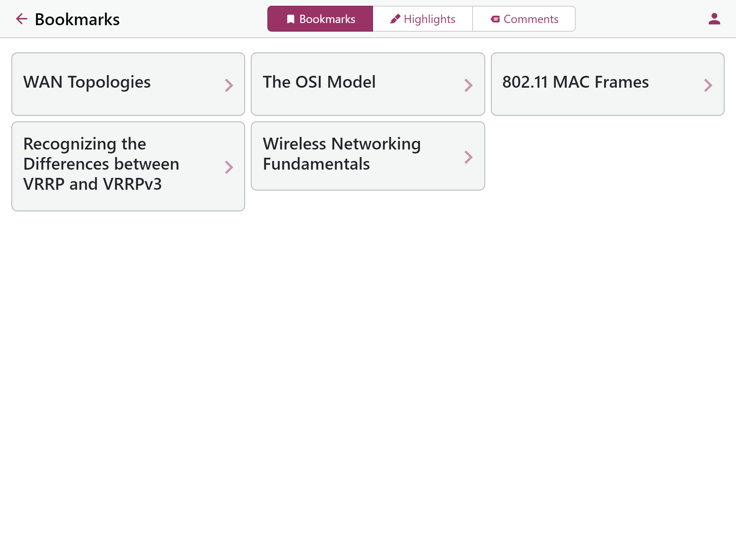The image size is (736, 552).
Task: Click the Bookmarks page title
Action: point(77,19)
